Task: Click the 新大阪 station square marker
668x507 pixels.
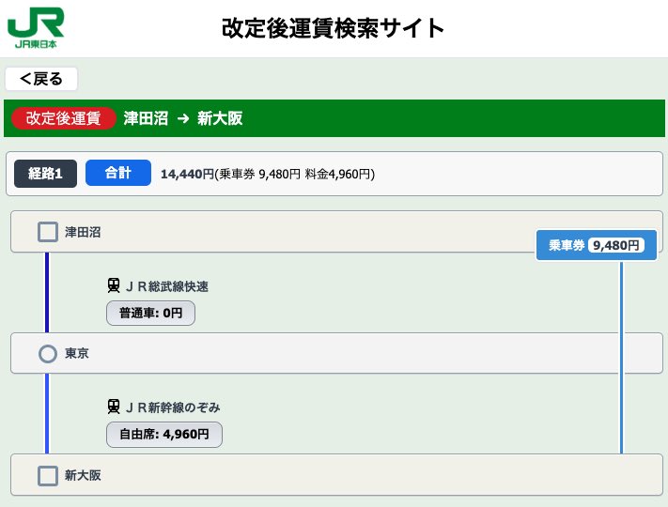Action: (x=48, y=475)
